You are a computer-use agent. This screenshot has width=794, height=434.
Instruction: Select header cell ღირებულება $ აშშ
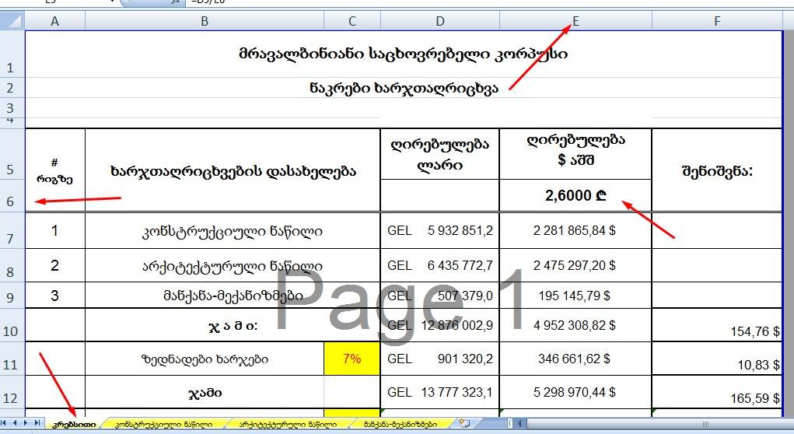575,154
